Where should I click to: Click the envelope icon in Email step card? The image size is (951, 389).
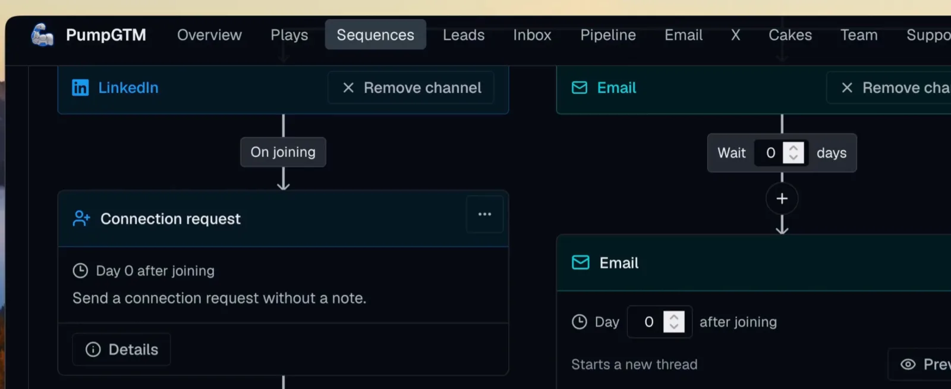tap(581, 263)
